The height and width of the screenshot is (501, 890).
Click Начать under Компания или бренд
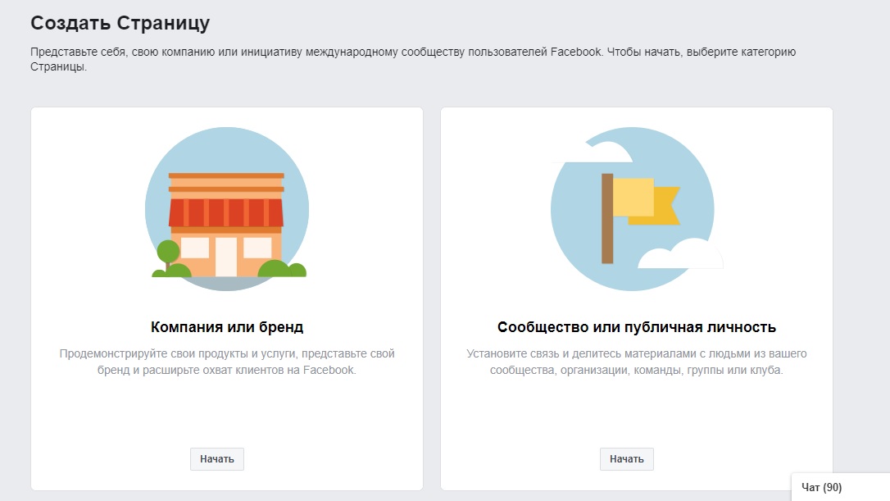tap(217, 459)
